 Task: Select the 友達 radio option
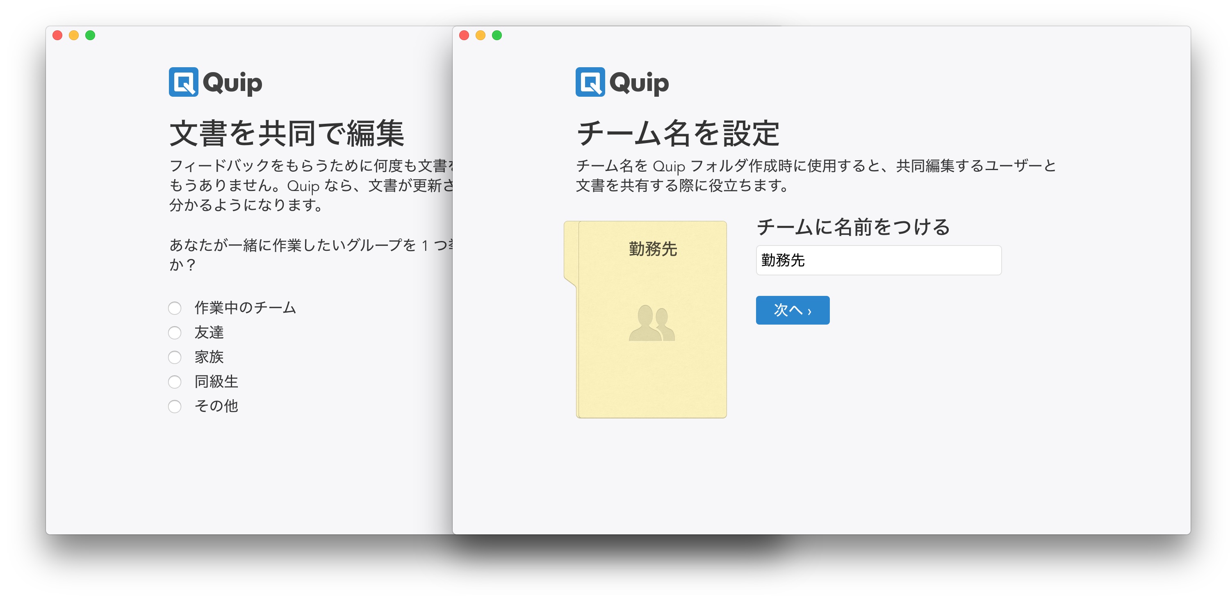[175, 333]
